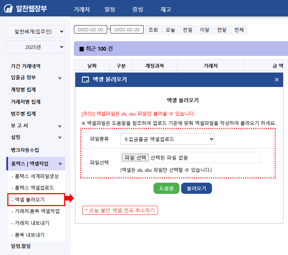Click the end date input field
288x255 pixels.
[x=127, y=29]
